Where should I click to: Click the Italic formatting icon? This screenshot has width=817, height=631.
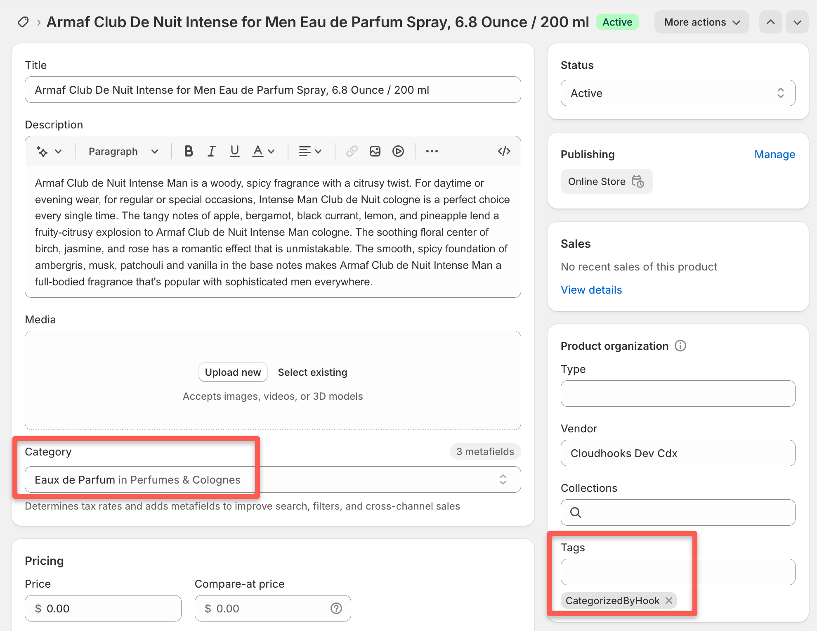pyautogui.click(x=211, y=151)
